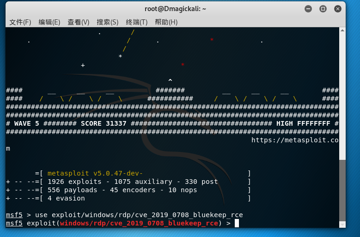Screen dimensions: 360x237
Task: Open the 编辑(E) menu
Action: coord(49,22)
